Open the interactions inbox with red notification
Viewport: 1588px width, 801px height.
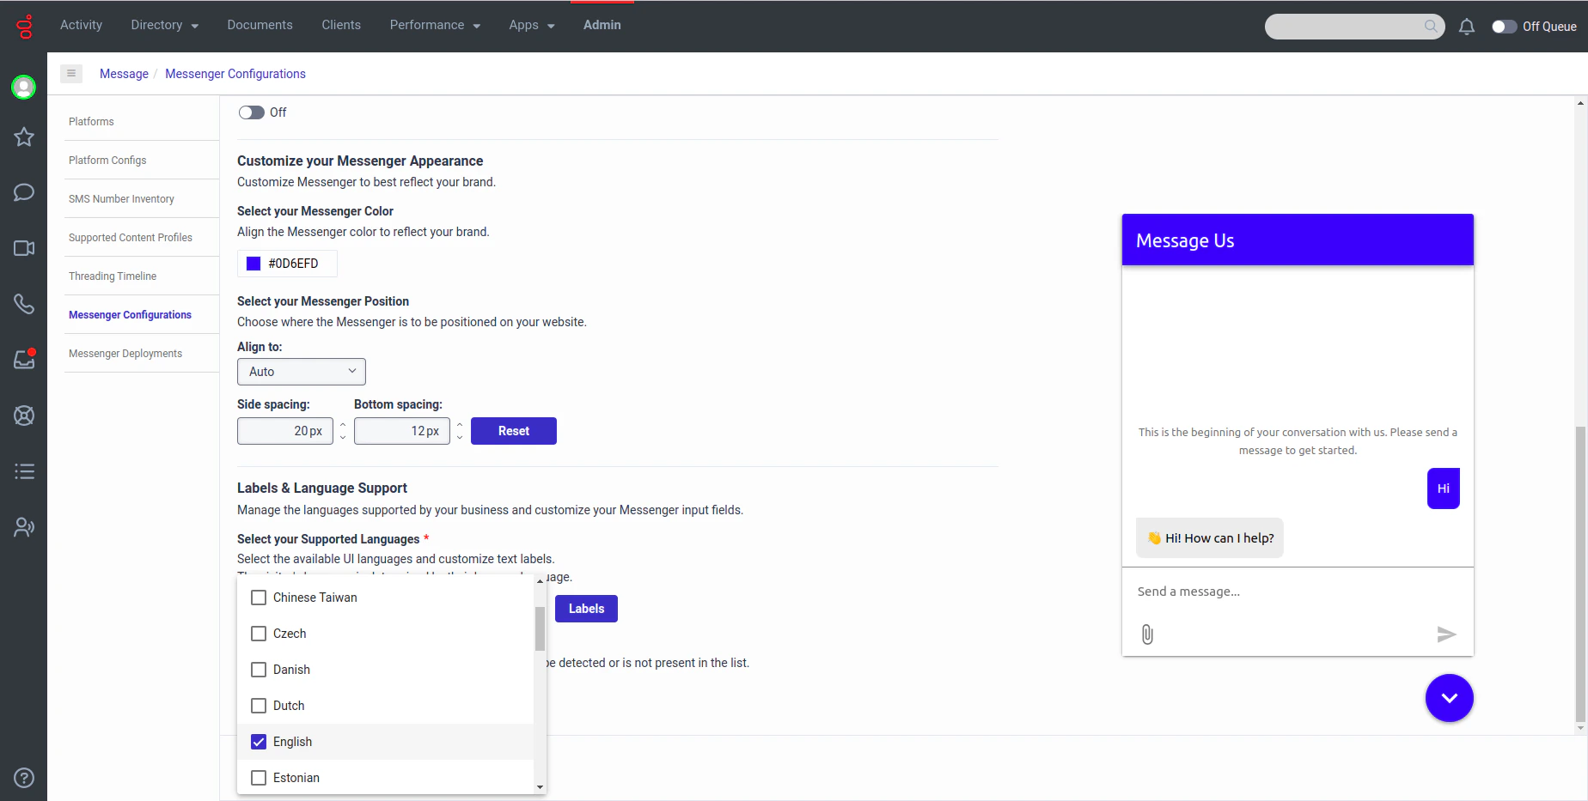tap(23, 360)
